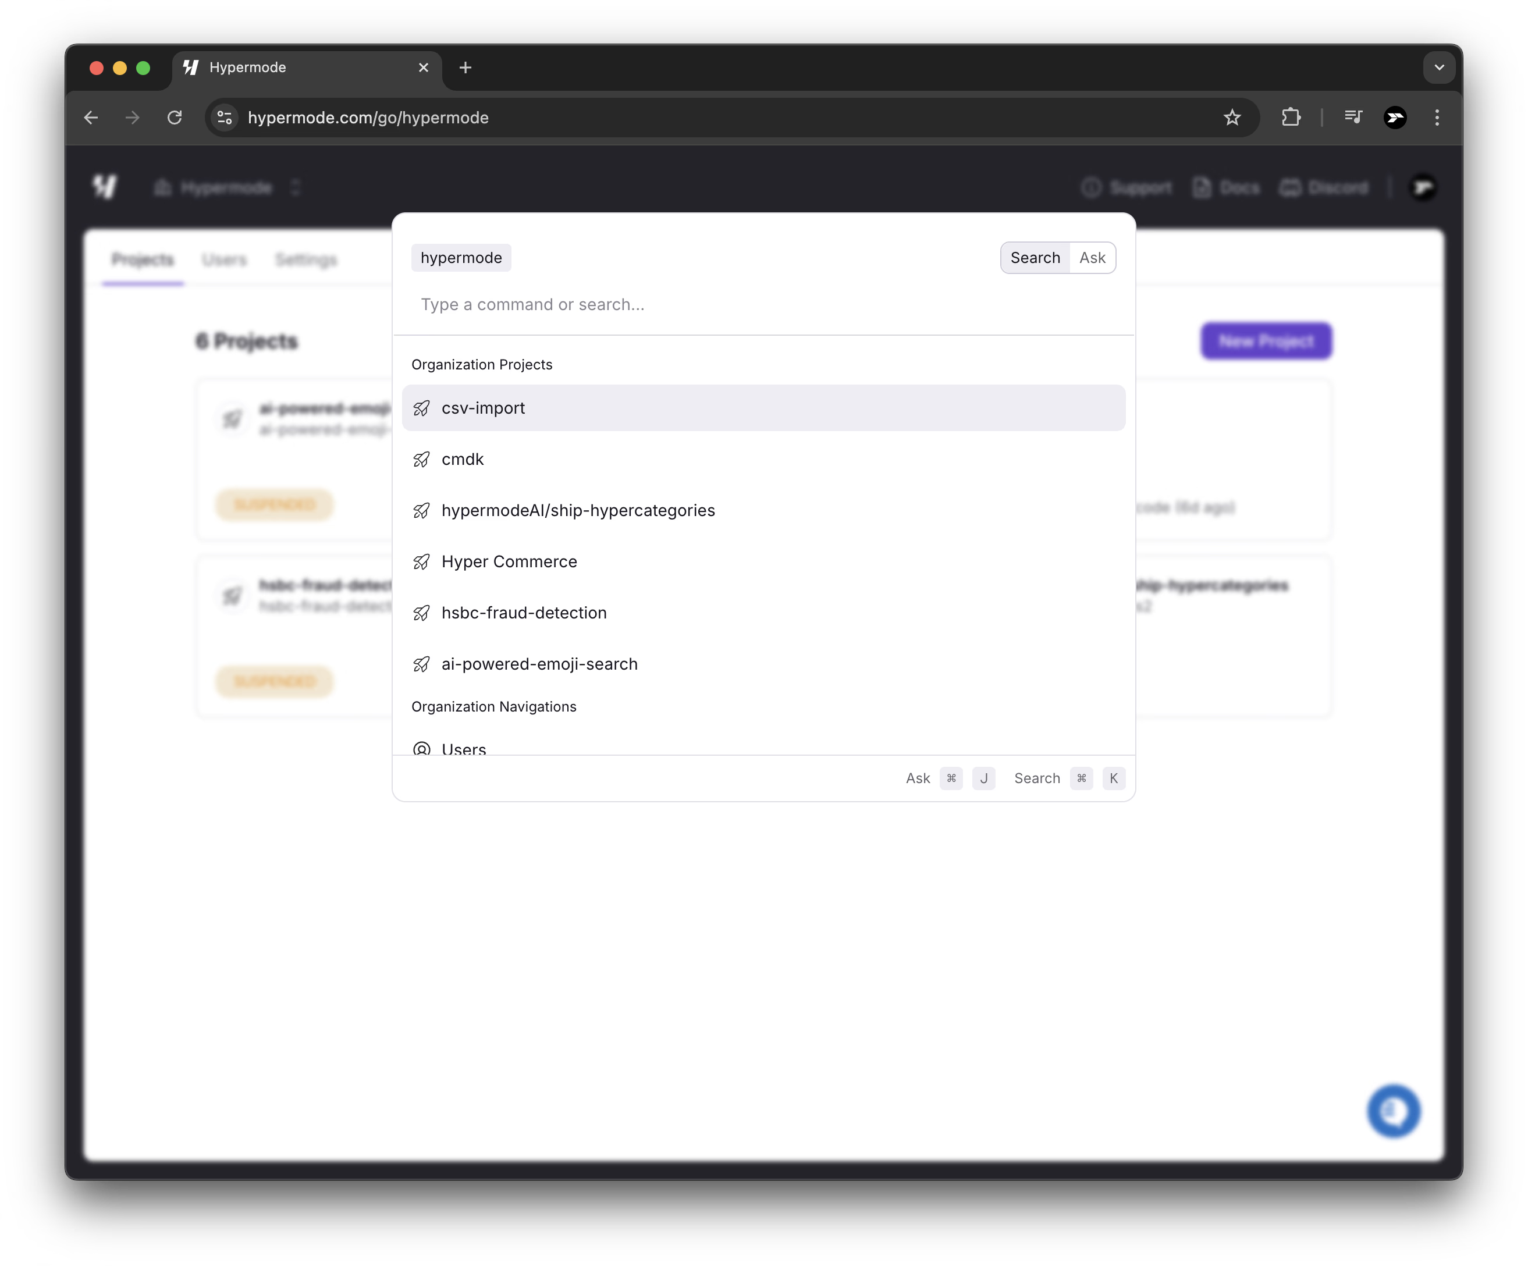1528x1266 pixels.
Task: Open the media control icon in toolbar
Action: 1353,117
